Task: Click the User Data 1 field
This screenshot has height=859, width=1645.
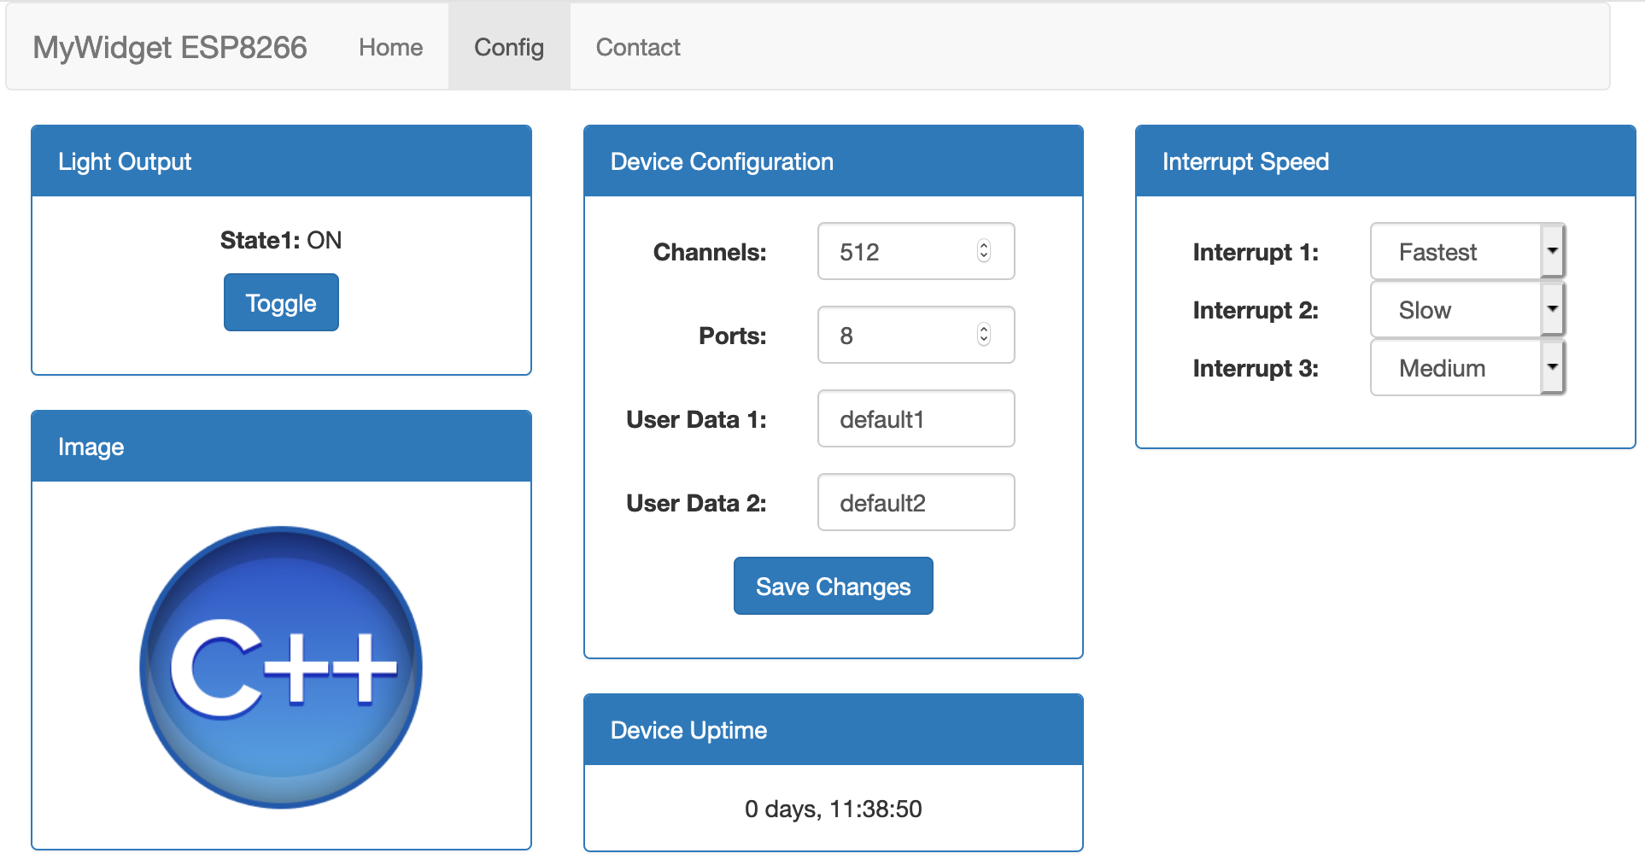Action: click(916, 418)
